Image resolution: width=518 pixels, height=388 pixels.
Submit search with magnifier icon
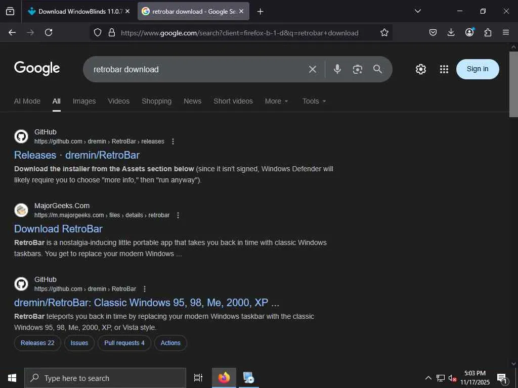tap(377, 69)
